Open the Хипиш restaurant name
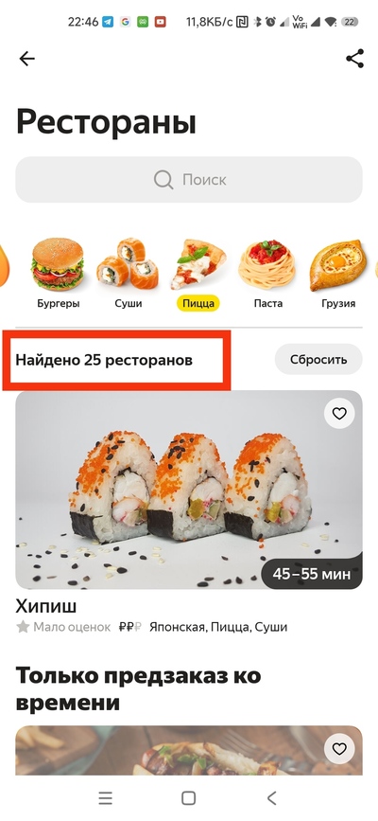 [46, 606]
